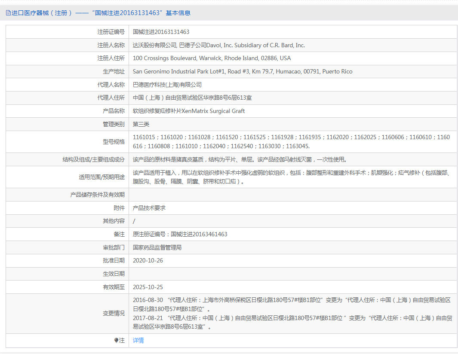Viewport: 458px width, 354px height.
Task: Click the 附件 label
Action: click(x=119, y=208)
